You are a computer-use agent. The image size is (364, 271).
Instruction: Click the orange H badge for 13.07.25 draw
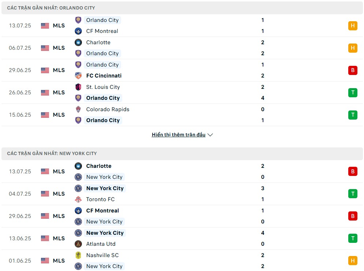tap(353, 26)
